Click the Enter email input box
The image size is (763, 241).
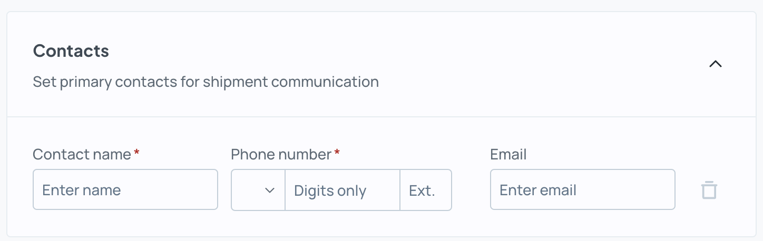click(x=583, y=189)
